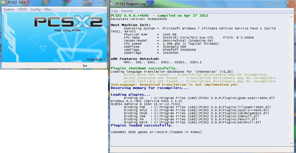Click the PCSX2.NET text on banner
The width and height of the screenshot is (296, 153).
(x=96, y=60)
